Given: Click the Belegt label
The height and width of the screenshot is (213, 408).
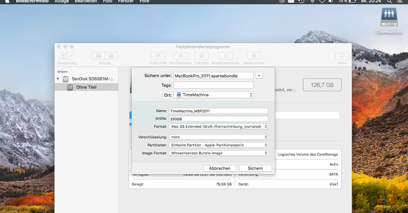Looking at the screenshot, I should tap(138, 184).
